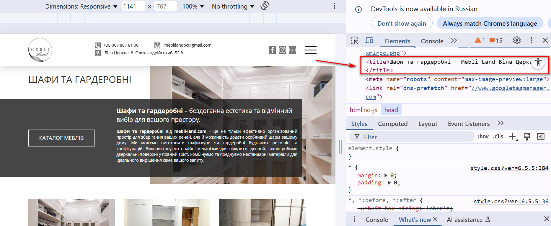Toggle the .cls classes button
The width and height of the screenshot is (551, 226).
(x=498, y=137)
